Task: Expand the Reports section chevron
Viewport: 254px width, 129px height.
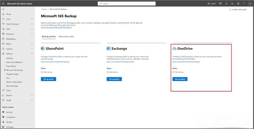Action: [x=32, y=95]
